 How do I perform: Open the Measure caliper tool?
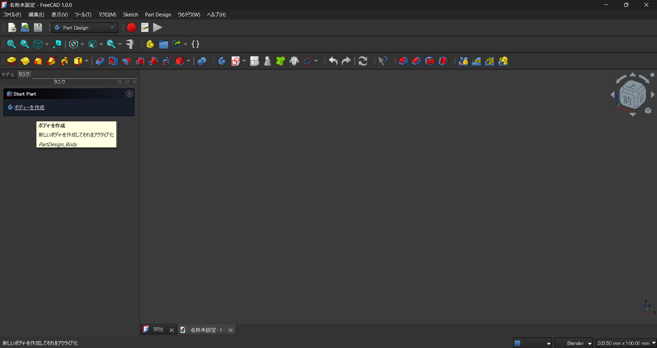click(130, 44)
